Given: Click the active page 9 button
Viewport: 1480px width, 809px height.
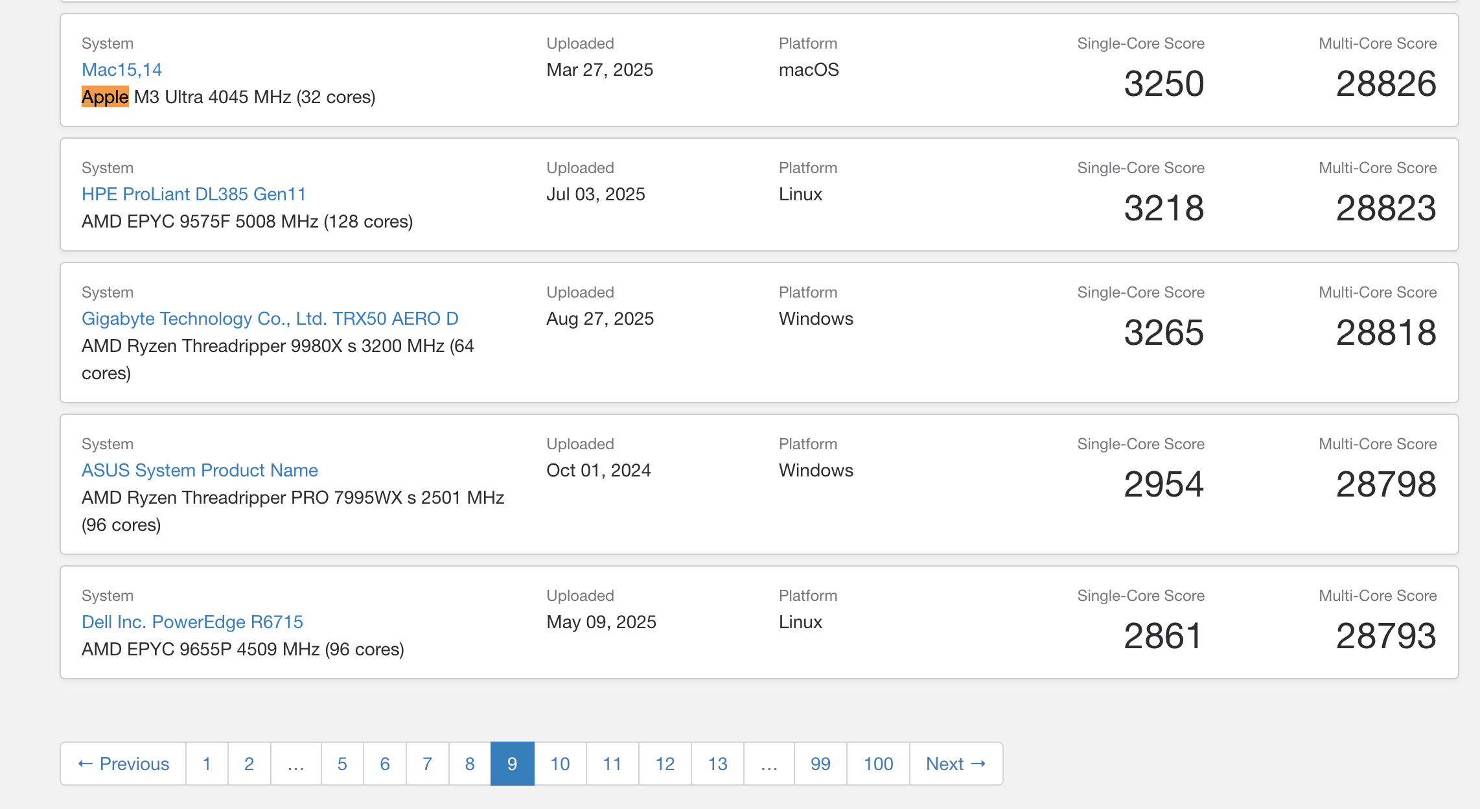Looking at the screenshot, I should pyautogui.click(x=513, y=764).
